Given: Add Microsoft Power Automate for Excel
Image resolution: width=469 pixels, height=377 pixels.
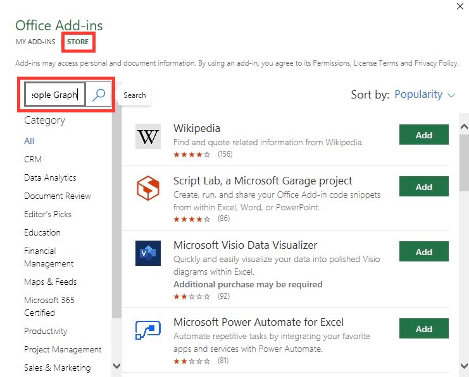Looking at the screenshot, I should tap(424, 328).
